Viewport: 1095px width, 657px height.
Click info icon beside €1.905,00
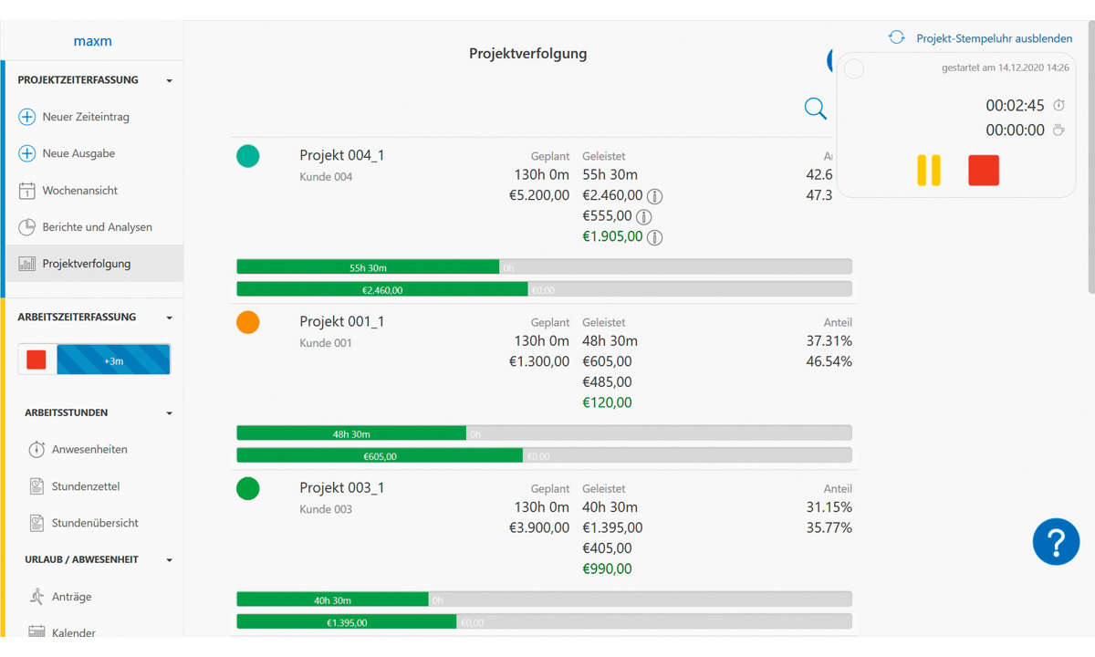pos(654,237)
